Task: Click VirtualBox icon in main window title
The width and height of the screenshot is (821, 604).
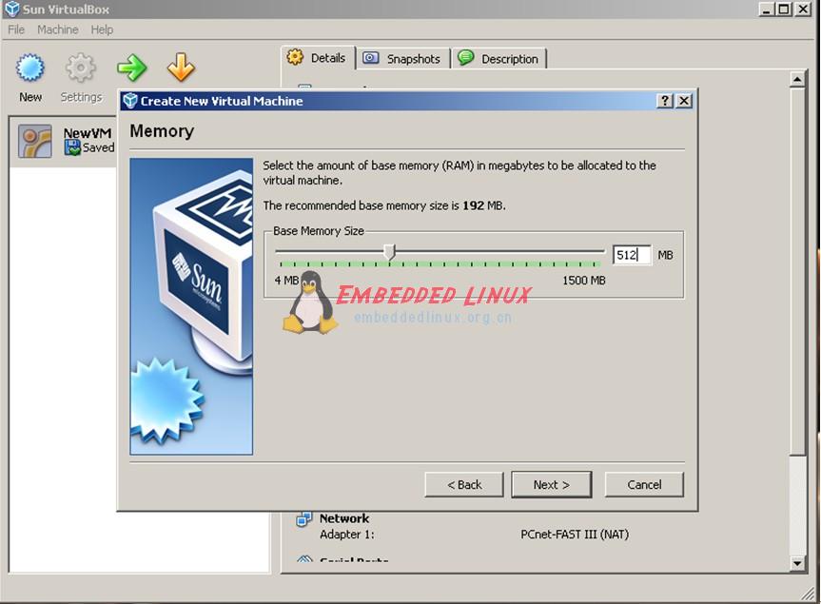Action: tap(11, 9)
